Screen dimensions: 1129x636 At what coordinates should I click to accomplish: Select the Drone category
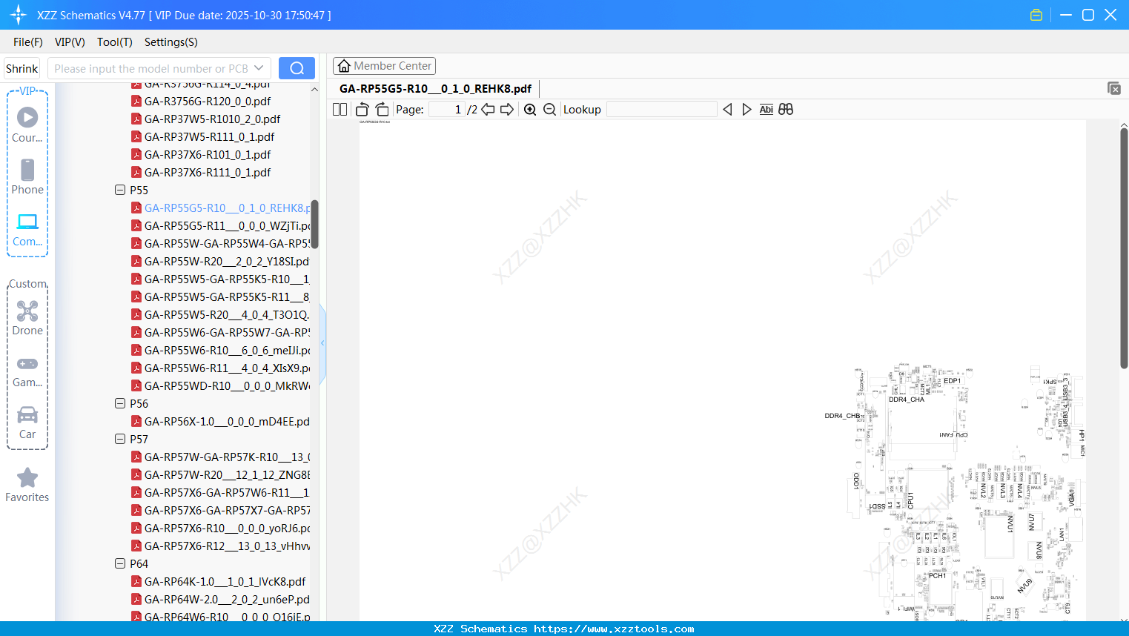coord(27,318)
